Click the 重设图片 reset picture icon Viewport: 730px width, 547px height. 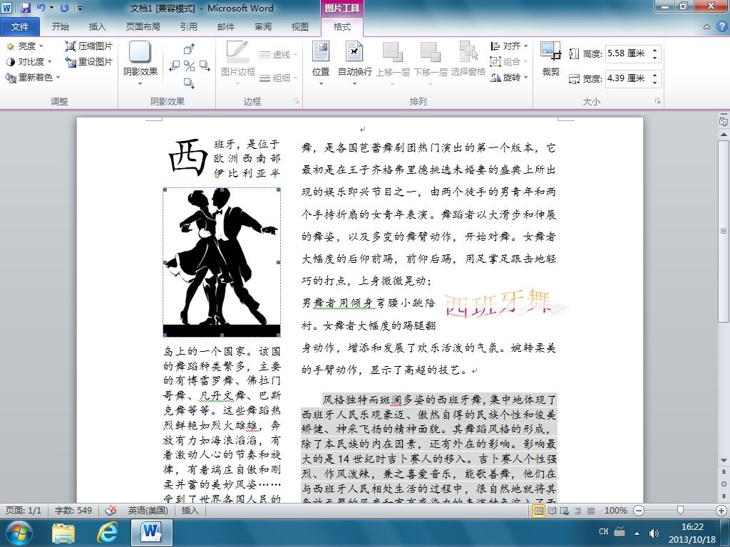tap(71, 61)
